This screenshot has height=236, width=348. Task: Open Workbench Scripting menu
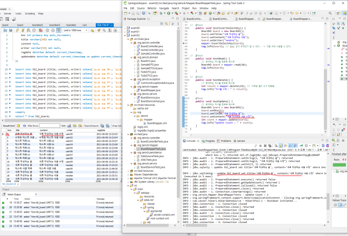point(30,13)
